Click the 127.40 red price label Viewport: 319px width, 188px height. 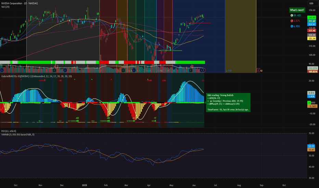(312, 30)
